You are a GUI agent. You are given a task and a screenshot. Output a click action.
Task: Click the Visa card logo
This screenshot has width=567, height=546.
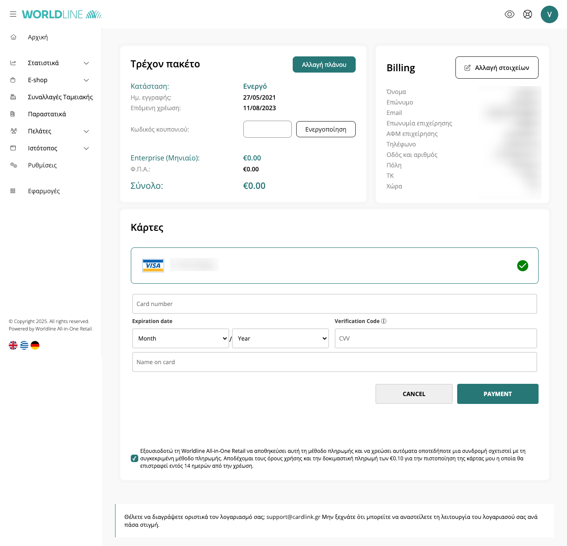(x=153, y=265)
